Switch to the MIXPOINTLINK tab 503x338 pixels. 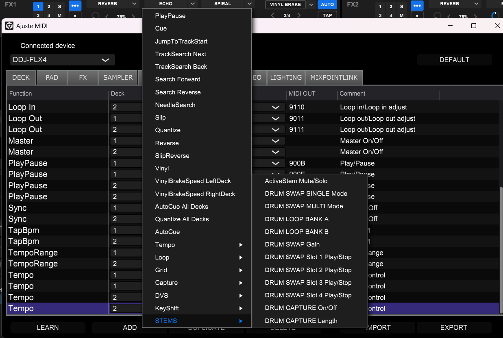point(334,78)
